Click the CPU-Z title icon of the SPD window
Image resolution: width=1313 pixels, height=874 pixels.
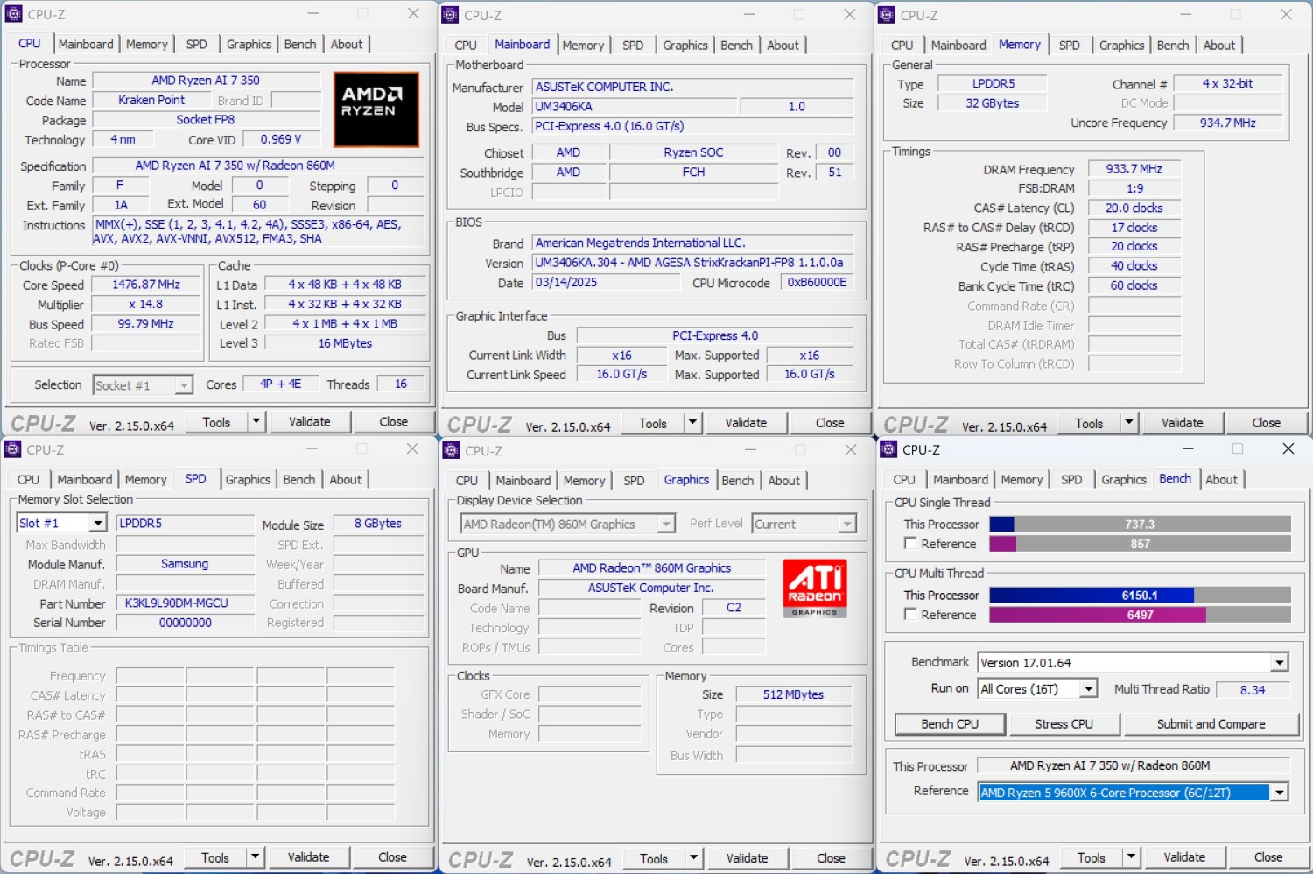[x=13, y=449]
